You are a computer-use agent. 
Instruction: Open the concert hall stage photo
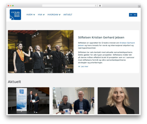pos(41,52)
